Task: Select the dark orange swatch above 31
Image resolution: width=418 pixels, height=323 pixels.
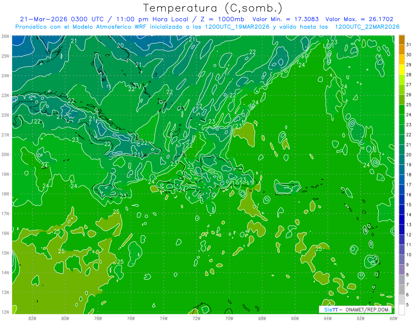Action: point(402,39)
